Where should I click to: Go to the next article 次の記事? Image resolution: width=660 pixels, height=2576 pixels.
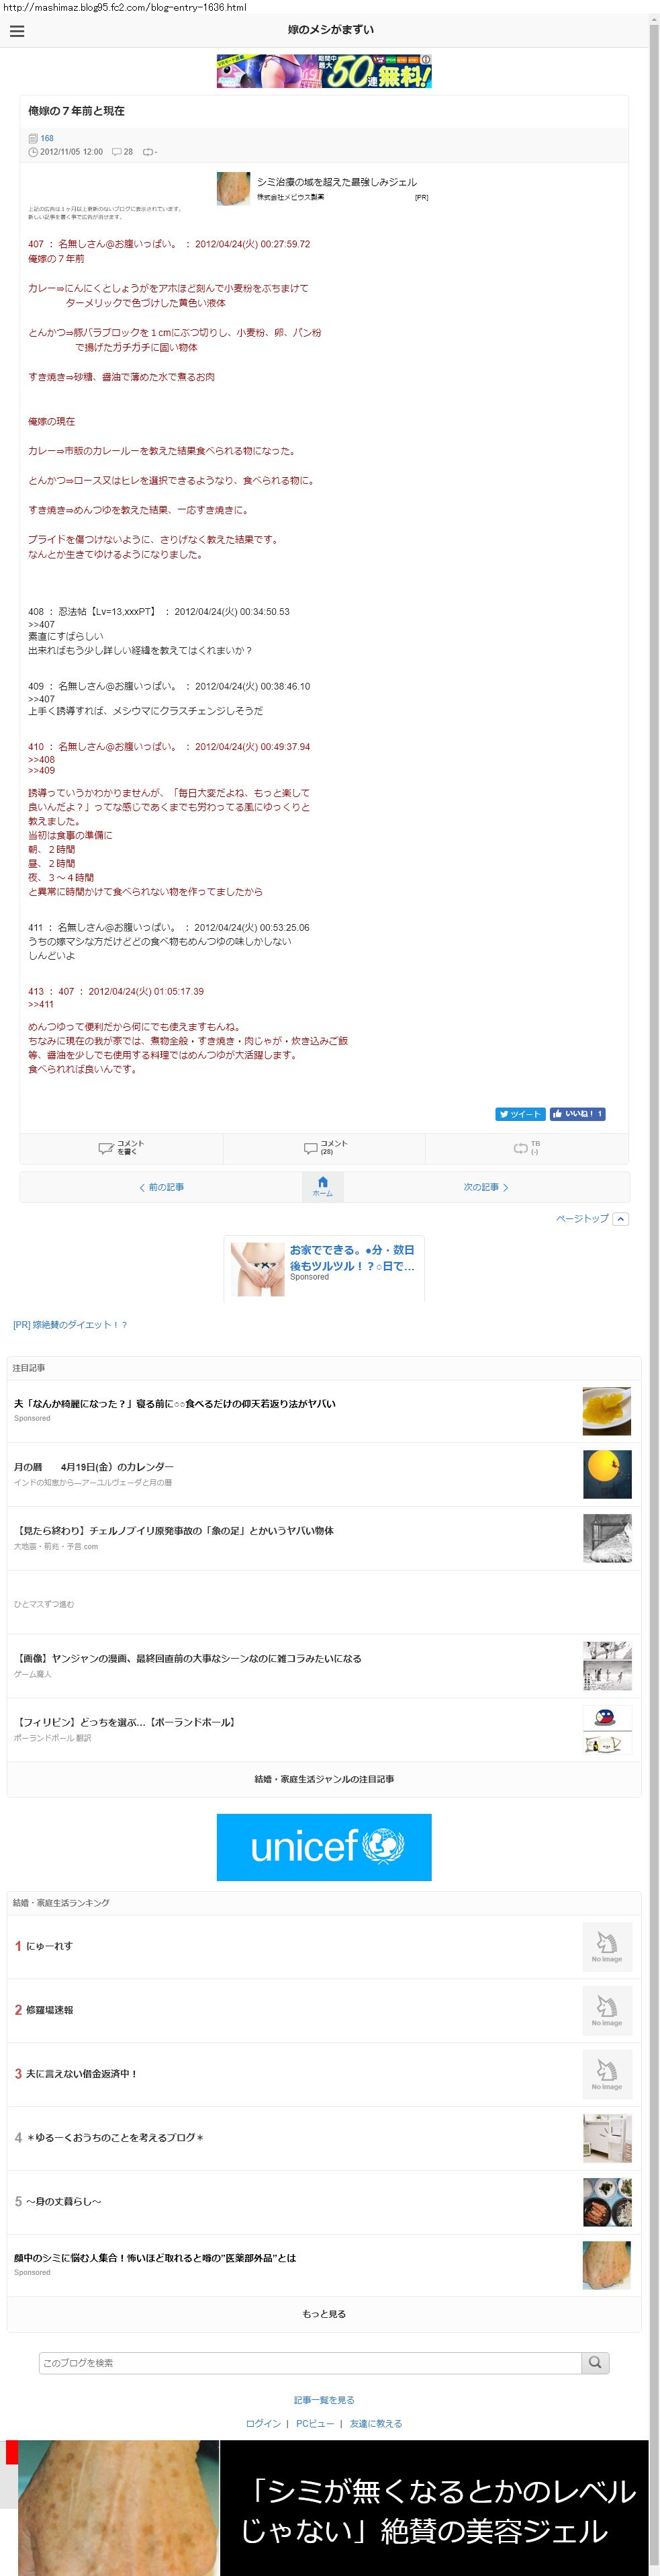click(x=486, y=1187)
